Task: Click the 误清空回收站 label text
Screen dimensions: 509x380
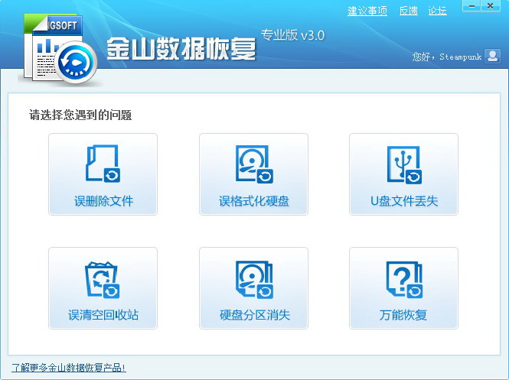Action: pos(103,315)
